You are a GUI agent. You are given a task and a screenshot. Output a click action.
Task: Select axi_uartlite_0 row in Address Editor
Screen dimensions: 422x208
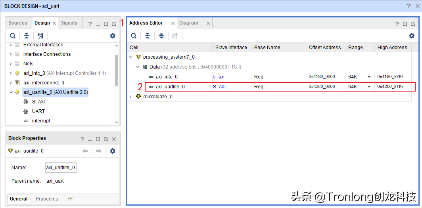click(x=269, y=86)
